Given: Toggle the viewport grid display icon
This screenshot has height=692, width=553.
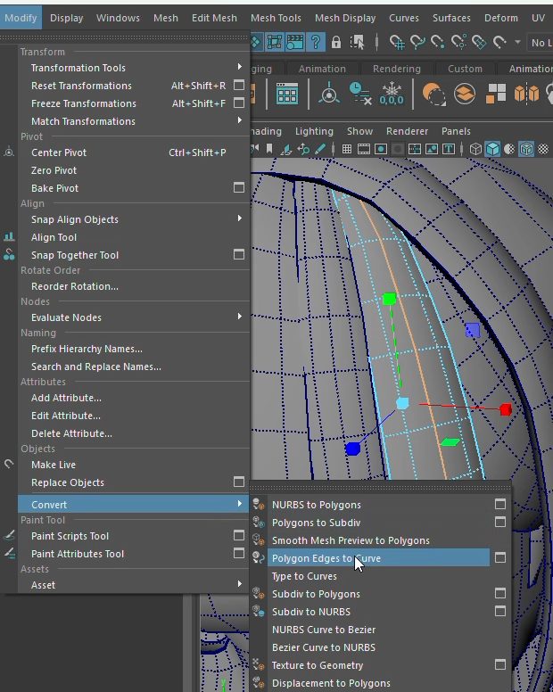Looking at the screenshot, I should click(x=348, y=149).
